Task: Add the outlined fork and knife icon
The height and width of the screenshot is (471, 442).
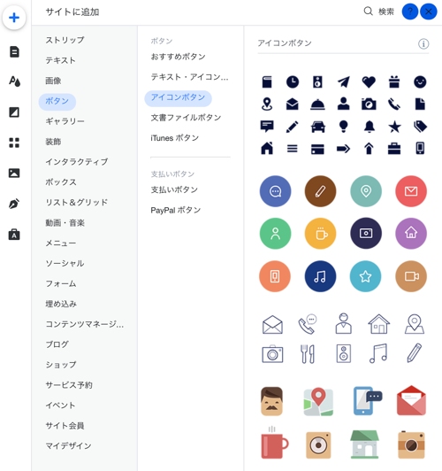Action: [x=308, y=353]
